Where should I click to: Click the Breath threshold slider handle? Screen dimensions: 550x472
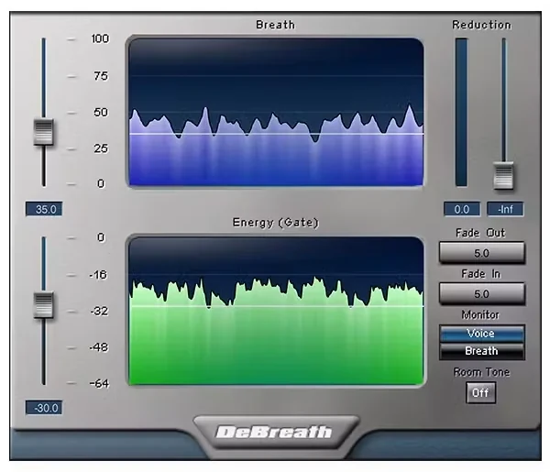click(x=43, y=132)
